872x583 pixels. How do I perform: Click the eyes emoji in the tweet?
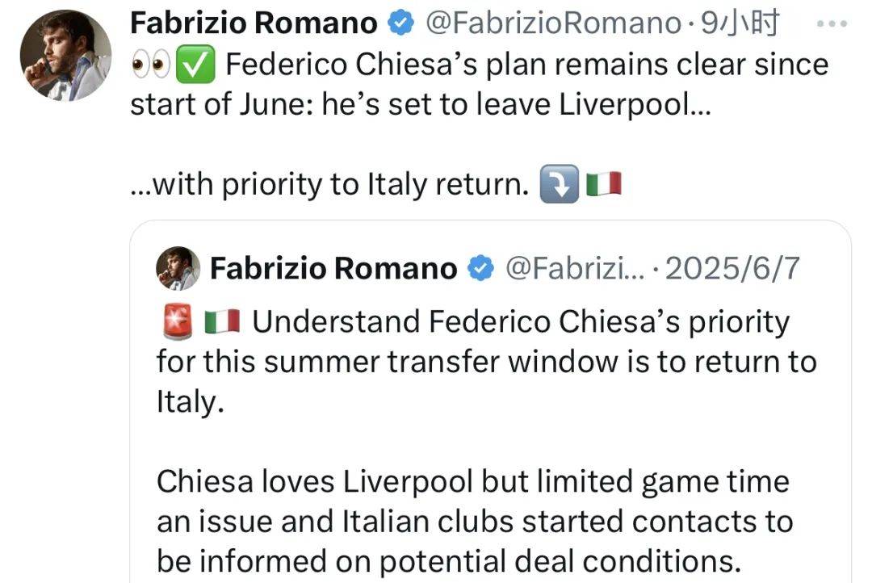pyautogui.click(x=150, y=66)
